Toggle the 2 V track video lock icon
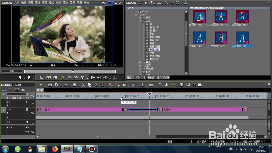The height and width of the screenshot is (153, 272). coord(27,102)
